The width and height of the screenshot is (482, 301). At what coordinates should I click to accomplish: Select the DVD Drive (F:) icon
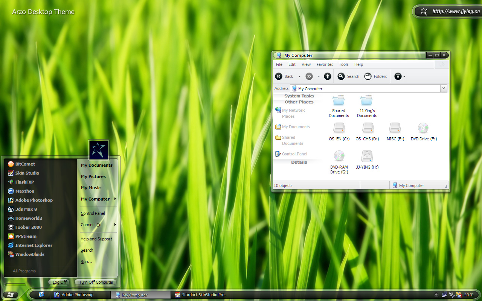tap(424, 132)
